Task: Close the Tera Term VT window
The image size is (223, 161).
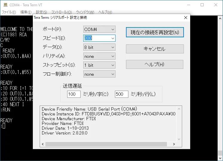Action: [216, 5]
